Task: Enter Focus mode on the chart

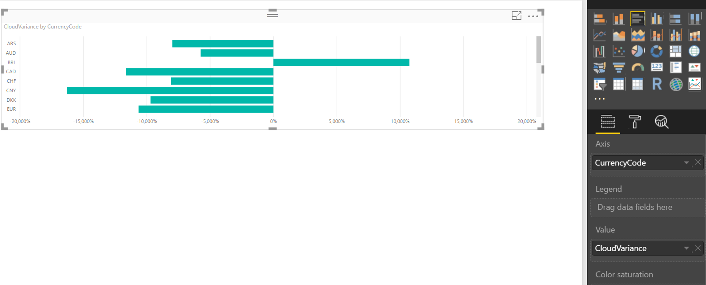Action: (517, 16)
